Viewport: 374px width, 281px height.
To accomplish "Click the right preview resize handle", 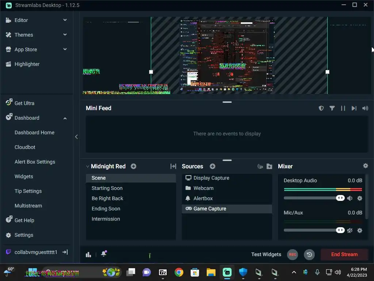I will [x=327, y=72].
